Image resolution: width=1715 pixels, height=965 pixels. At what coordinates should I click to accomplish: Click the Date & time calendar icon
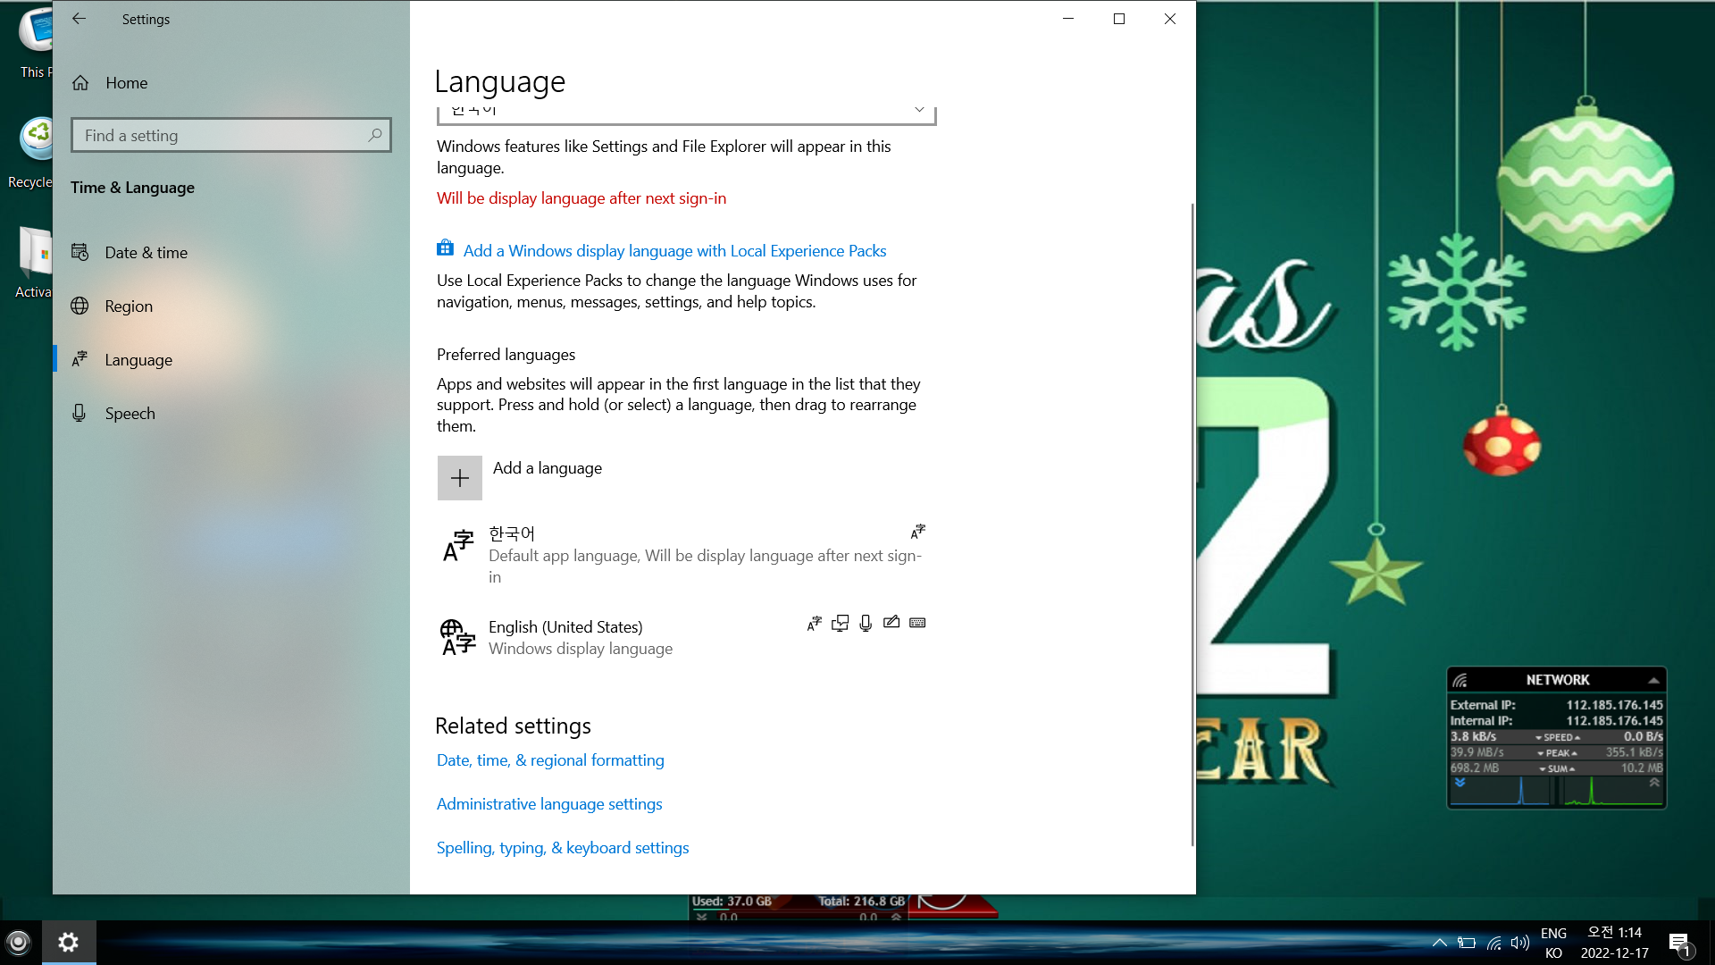(79, 252)
